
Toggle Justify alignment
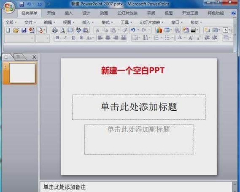pyautogui.click(x=124, y=38)
